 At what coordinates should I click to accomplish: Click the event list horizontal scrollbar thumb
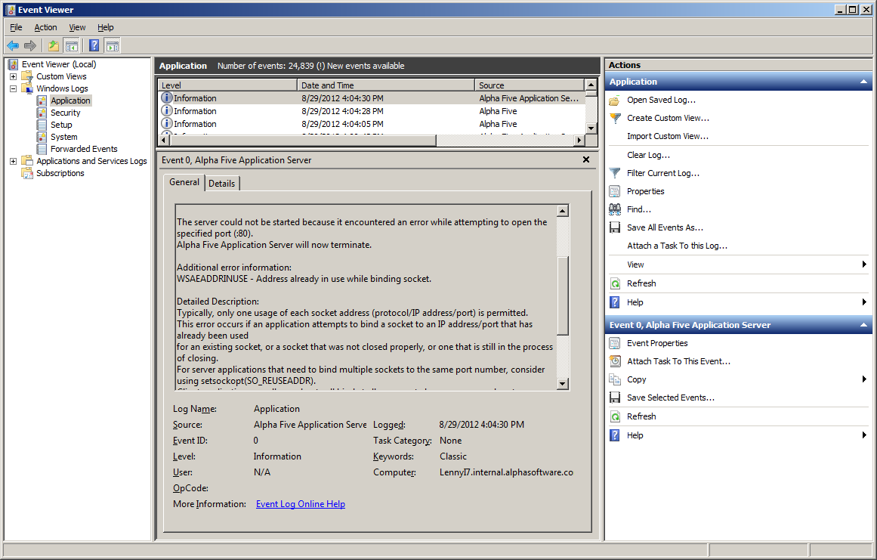tap(302, 141)
